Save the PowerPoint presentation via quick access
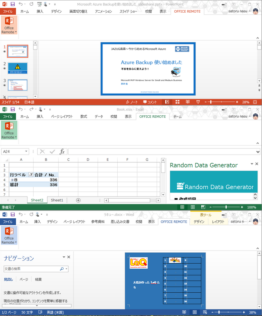The image size is (262, 316). (13, 4)
